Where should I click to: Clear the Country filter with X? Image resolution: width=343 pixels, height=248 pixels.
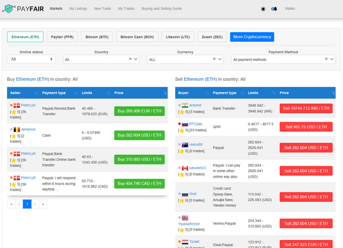click(x=130, y=59)
